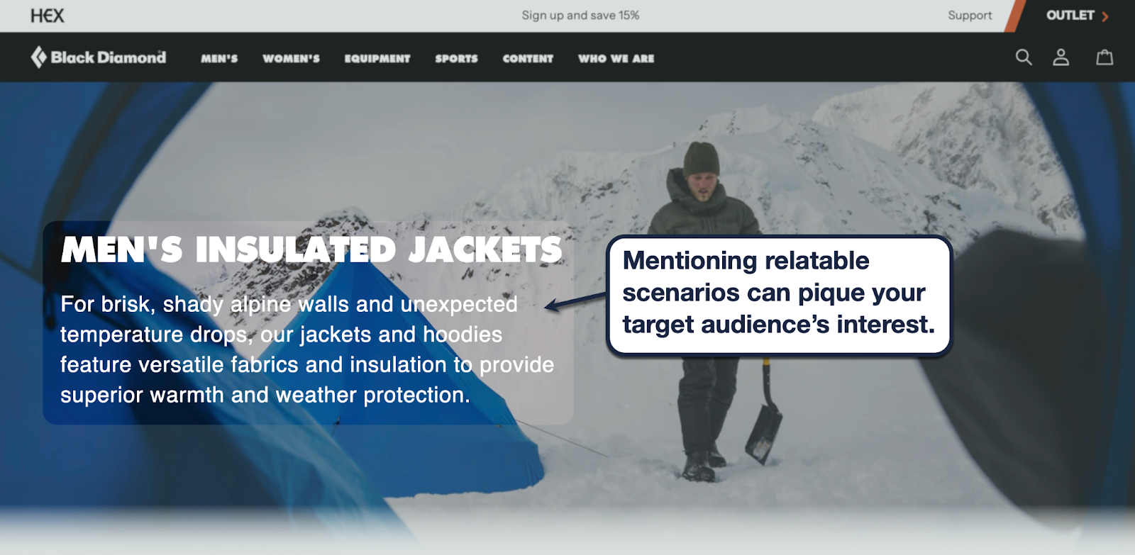Click the black snow shovel in image
Viewport: 1135px width, 555px height.
(763, 413)
